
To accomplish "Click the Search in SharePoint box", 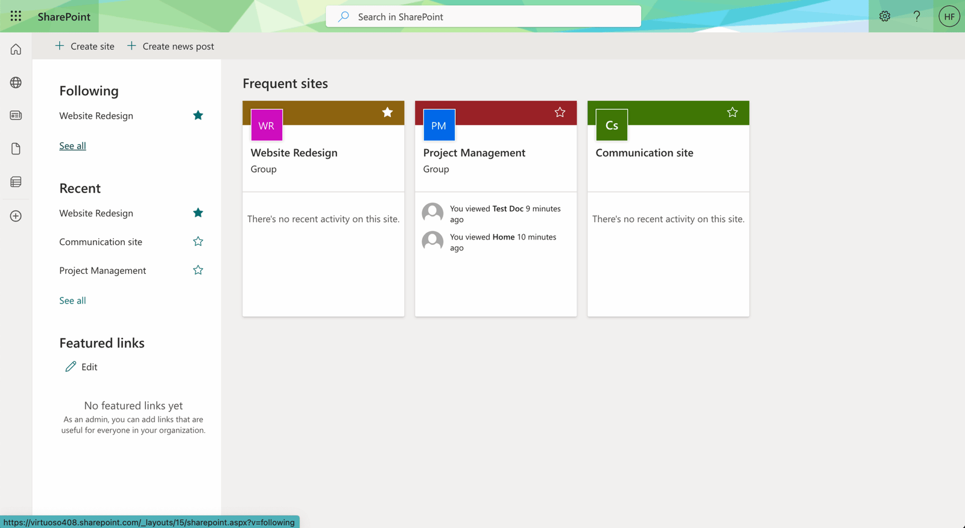I will tap(483, 17).
